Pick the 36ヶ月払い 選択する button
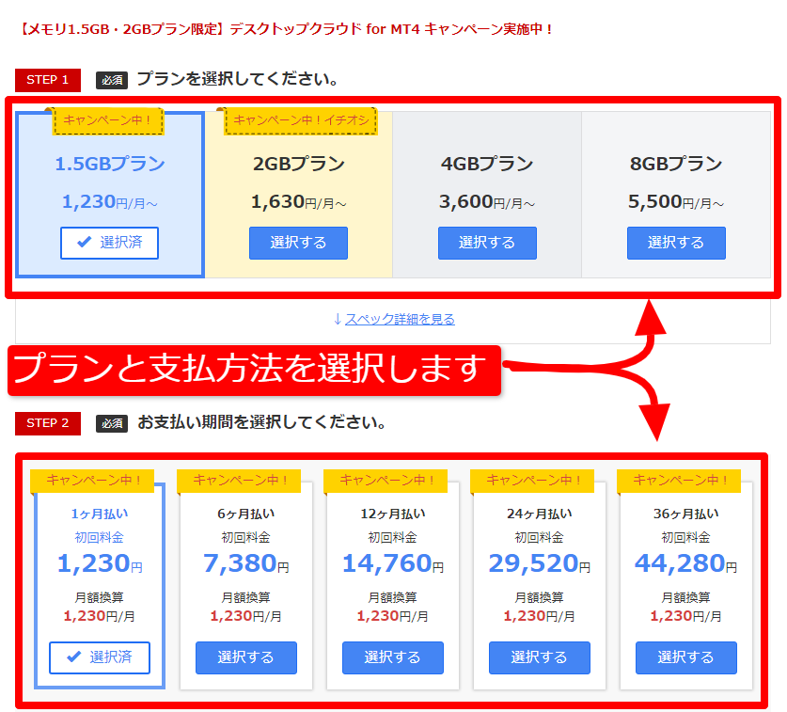Image resolution: width=787 pixels, height=712 pixels. tap(686, 657)
